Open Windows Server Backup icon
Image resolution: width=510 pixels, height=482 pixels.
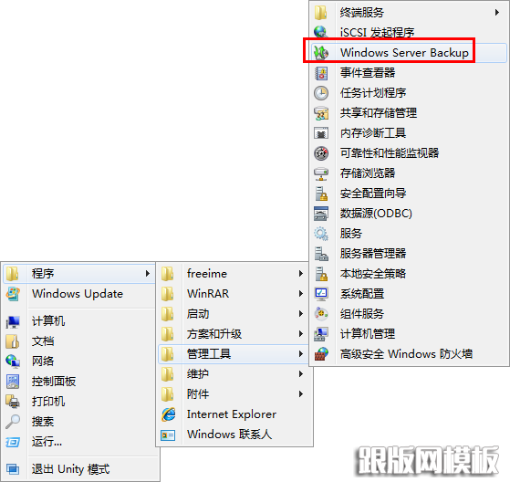[x=321, y=52]
